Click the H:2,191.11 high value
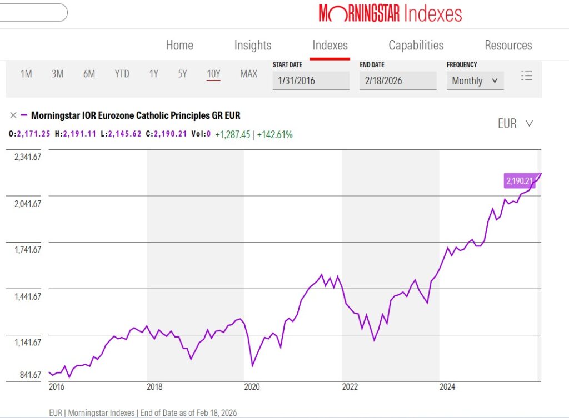Image resolution: width=569 pixels, height=418 pixels. coord(76,134)
